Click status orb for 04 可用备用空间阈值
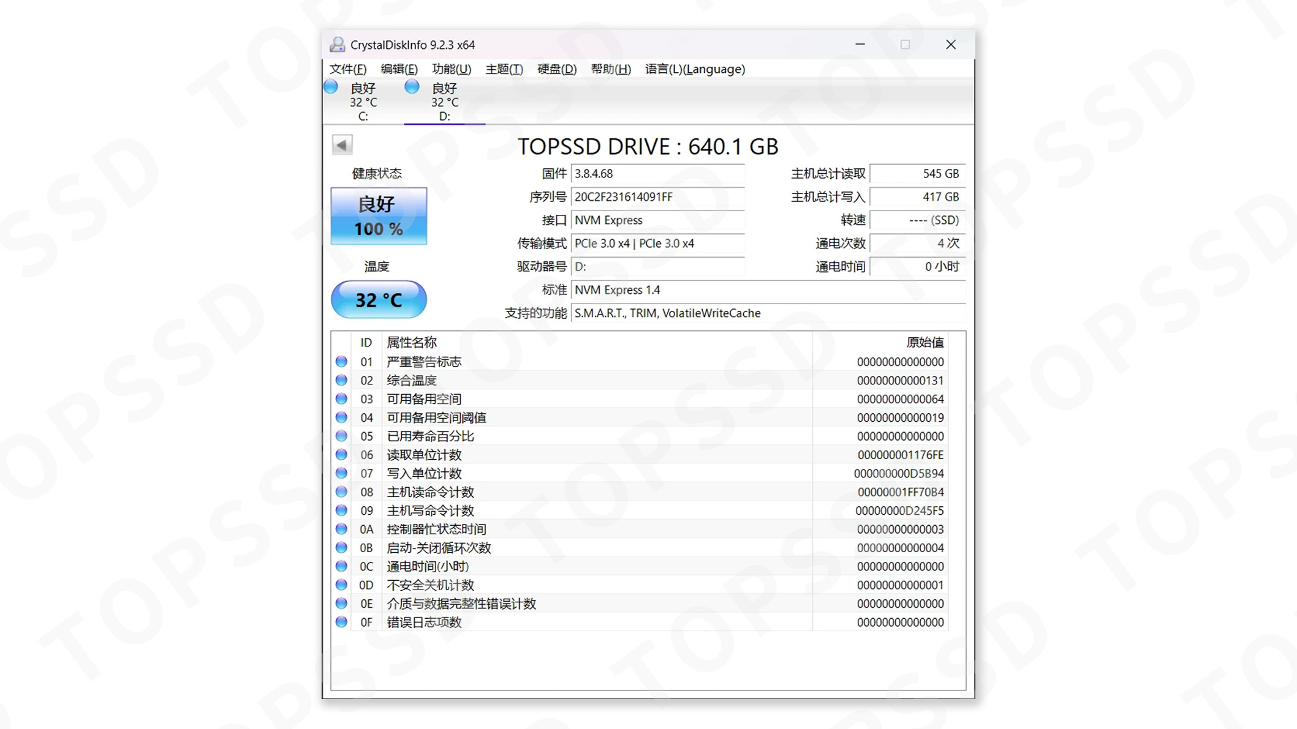 coord(341,417)
